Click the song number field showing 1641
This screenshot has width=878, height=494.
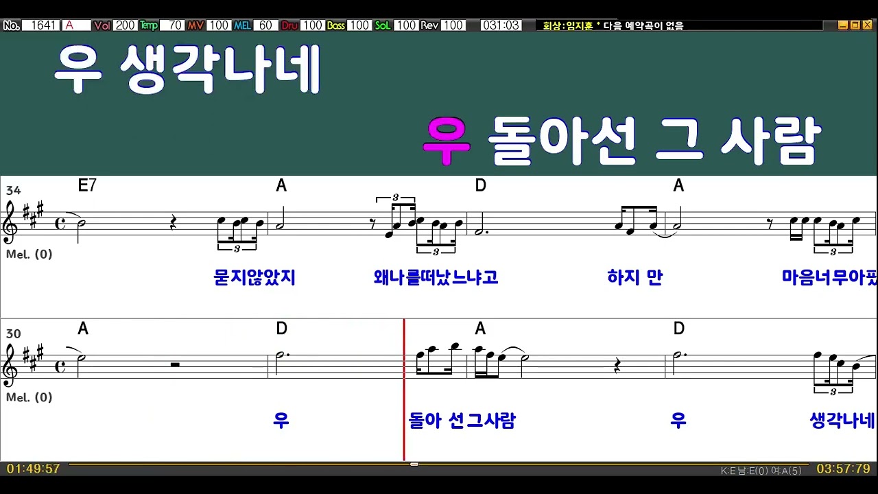(41, 25)
